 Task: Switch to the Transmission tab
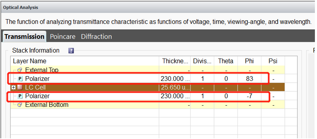point(24,36)
